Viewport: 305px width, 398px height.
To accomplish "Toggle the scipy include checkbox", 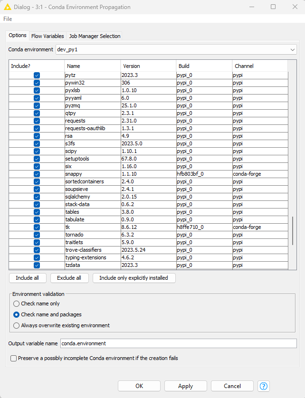I will coord(37,152).
